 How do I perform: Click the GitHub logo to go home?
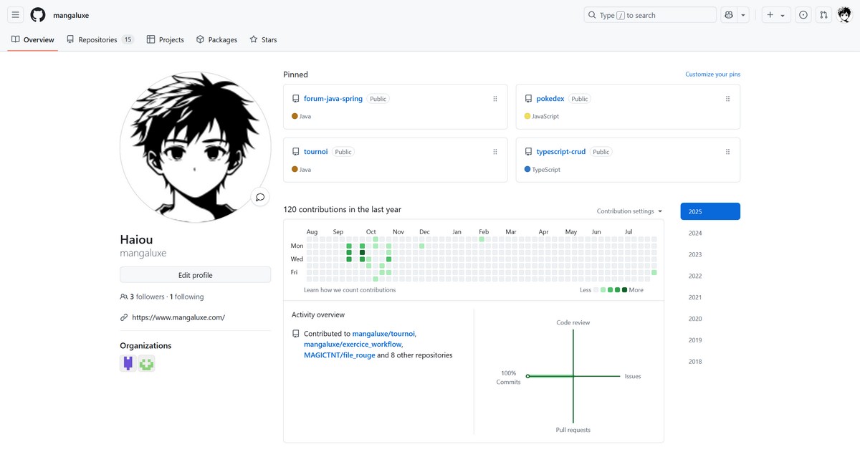click(x=37, y=14)
